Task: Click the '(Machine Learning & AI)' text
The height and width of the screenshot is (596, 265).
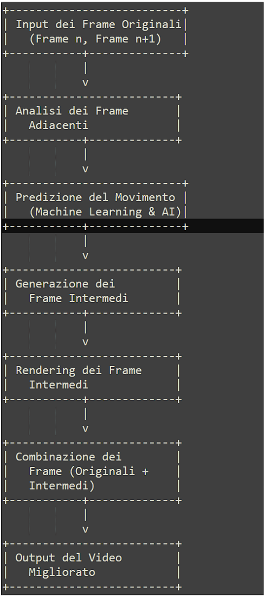Action: [105, 212]
